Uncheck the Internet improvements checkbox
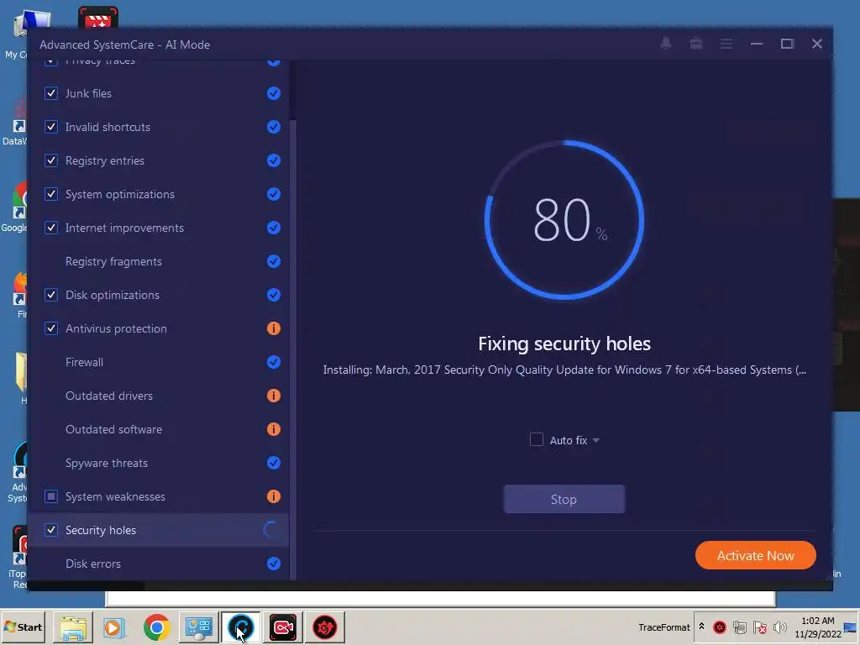This screenshot has width=860, height=645. tap(51, 228)
